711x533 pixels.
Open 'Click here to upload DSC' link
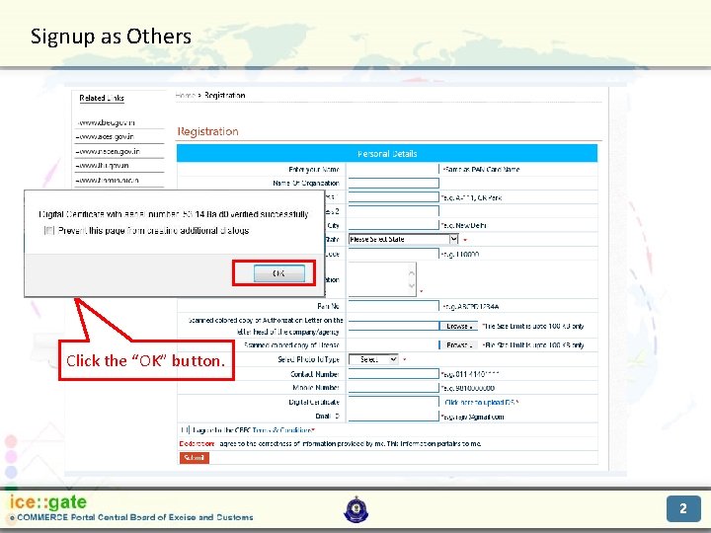tap(482, 402)
